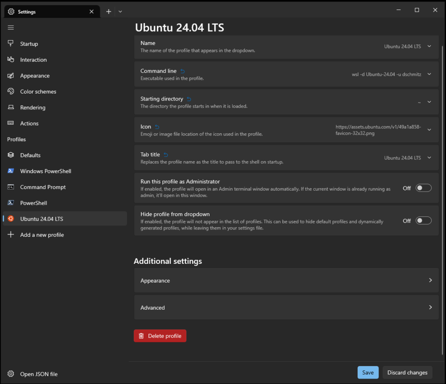Image resolution: width=446 pixels, height=384 pixels.
Task: Expand the Name setting
Action: pyautogui.click(x=429, y=46)
